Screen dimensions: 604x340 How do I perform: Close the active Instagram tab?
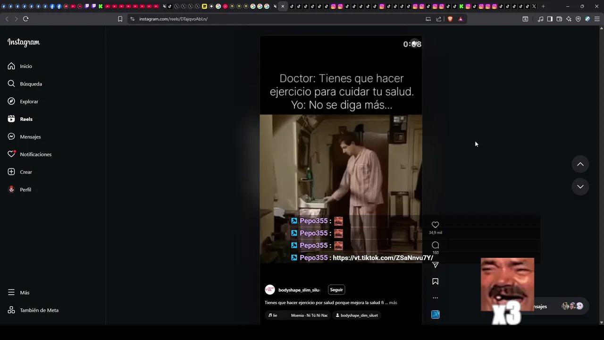[283, 6]
